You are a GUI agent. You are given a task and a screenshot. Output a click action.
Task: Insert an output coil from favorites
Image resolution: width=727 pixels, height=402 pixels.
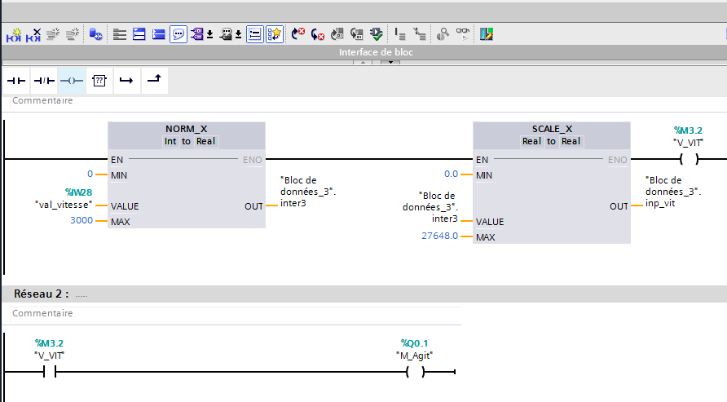click(72, 81)
